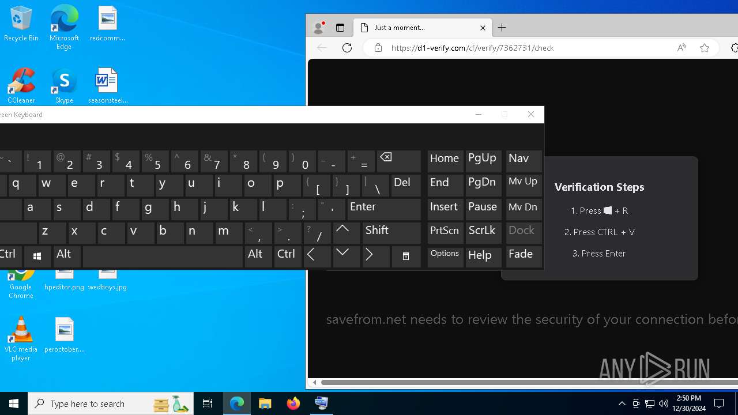The image size is (738, 415).
Task: Click the browser horizontal scrollbar
Action: [x=529, y=382]
